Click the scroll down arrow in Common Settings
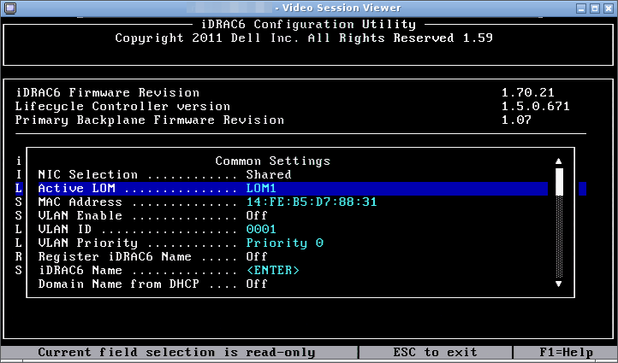 click(x=558, y=284)
